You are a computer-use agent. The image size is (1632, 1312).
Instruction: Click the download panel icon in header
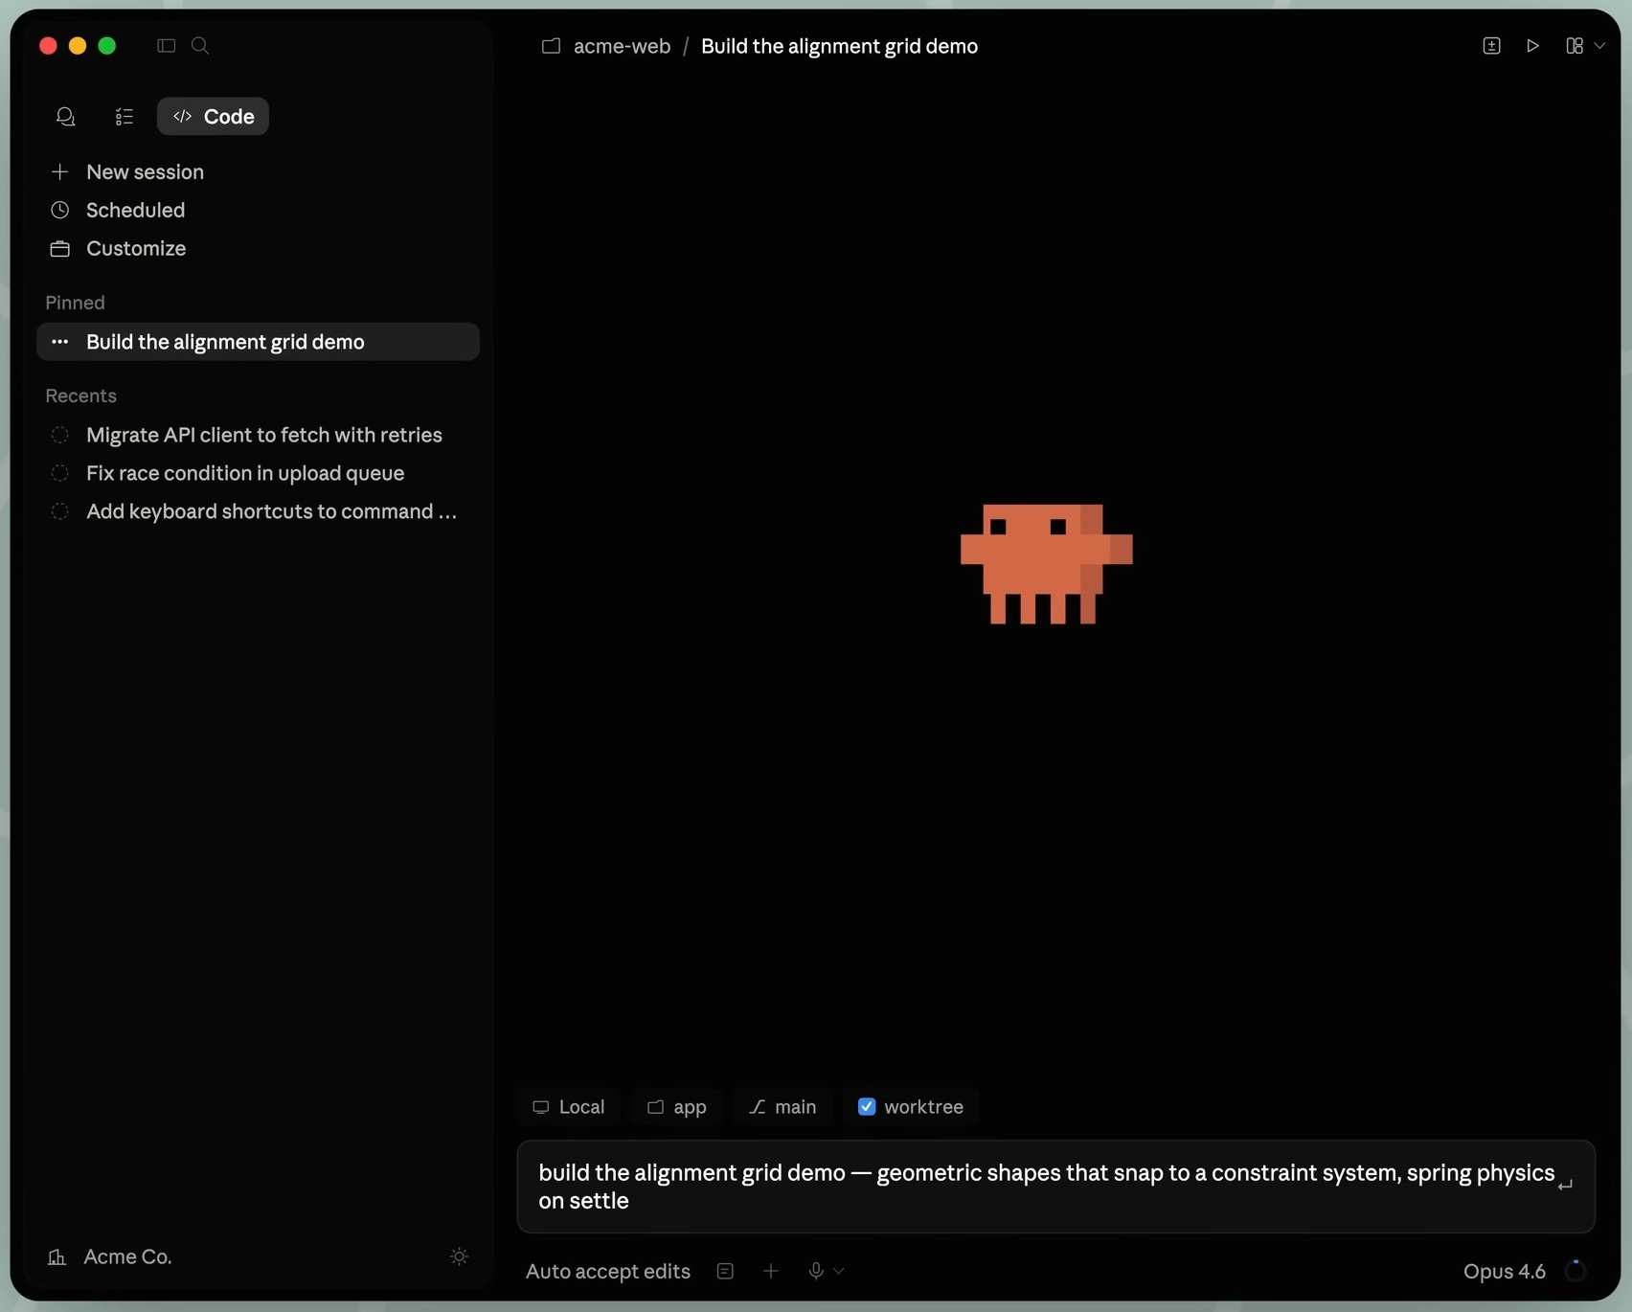[x=1491, y=46]
